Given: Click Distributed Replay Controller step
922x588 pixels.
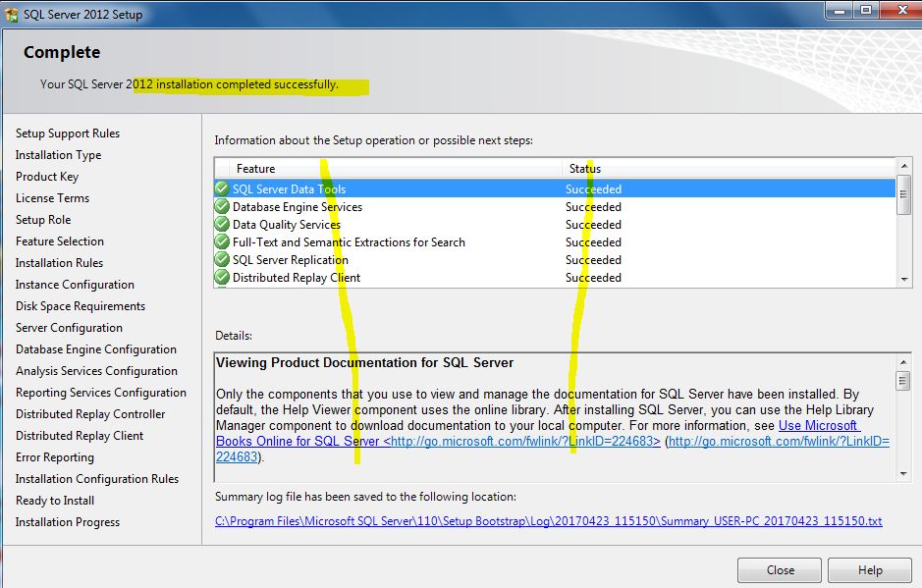Looking at the screenshot, I should (90, 414).
